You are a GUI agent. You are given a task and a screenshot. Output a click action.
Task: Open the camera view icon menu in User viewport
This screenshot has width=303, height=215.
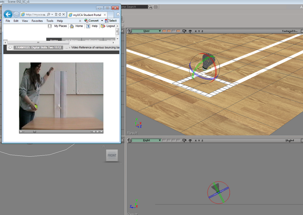point(184,31)
